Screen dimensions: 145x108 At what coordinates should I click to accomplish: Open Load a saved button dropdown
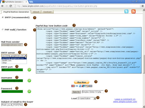(87, 98)
